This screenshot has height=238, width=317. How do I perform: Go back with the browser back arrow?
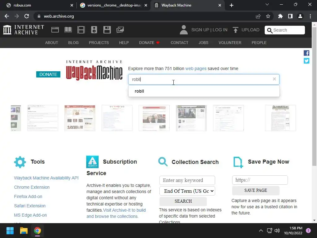(x=7, y=16)
